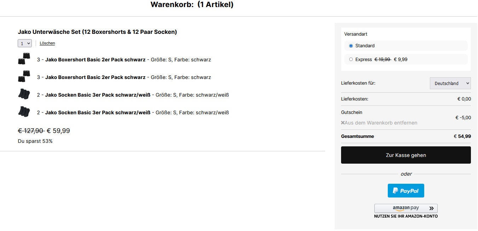Screen dimensions: 478x231
Task: Open the first Jako Socken Basic product name
Action: pos(98,95)
